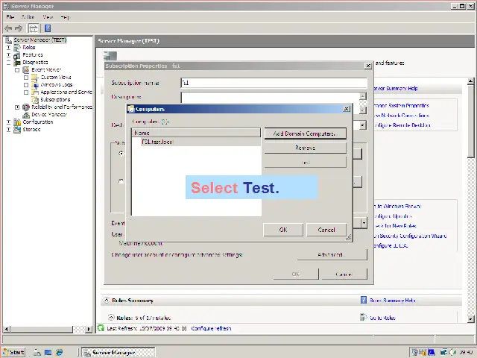The image size is (477, 358).
Task: Expand the Roles tree node
Action: click(9, 47)
